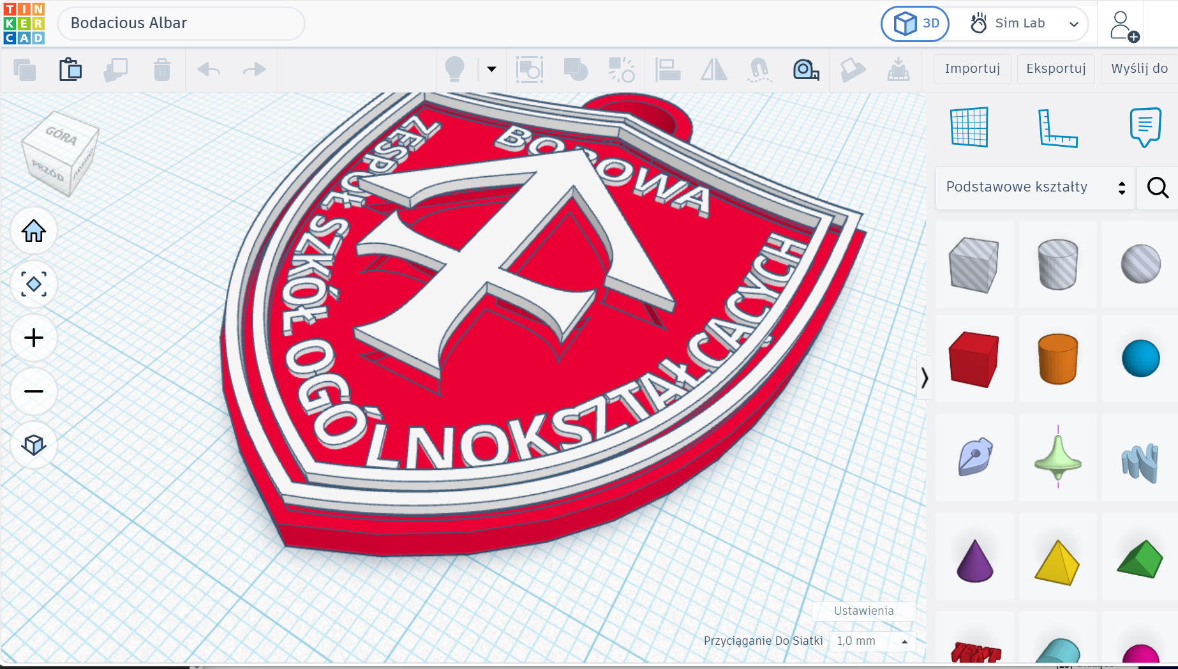Expand the visibility options arrow beside lightbulb
This screenshot has height=669, width=1178.
tap(491, 69)
